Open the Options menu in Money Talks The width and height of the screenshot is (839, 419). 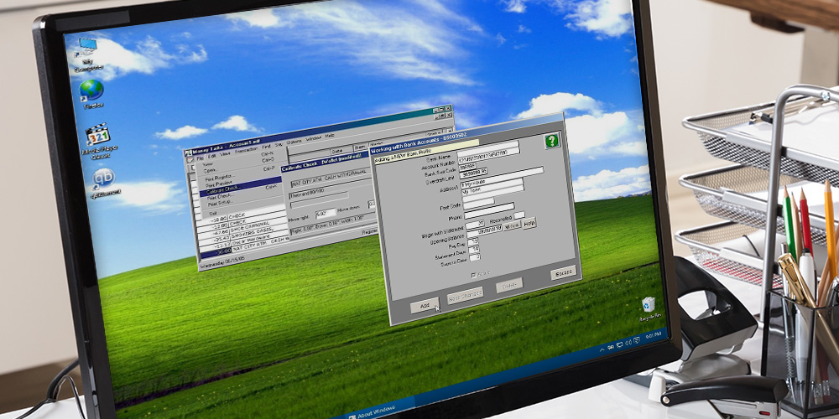[294, 142]
